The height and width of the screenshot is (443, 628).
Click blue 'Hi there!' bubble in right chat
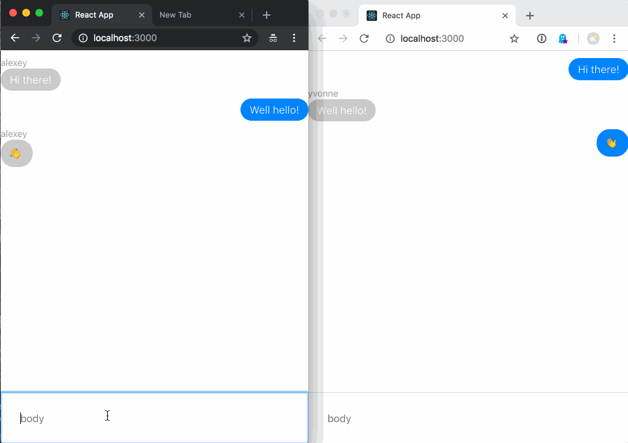599,69
